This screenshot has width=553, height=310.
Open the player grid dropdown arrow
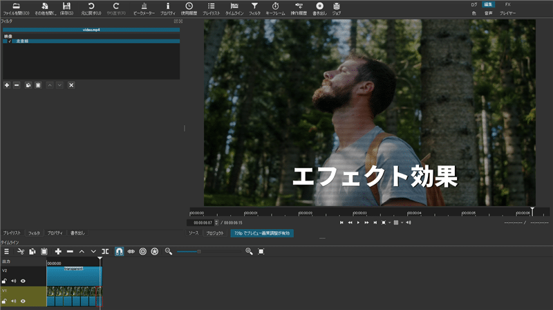point(402,223)
